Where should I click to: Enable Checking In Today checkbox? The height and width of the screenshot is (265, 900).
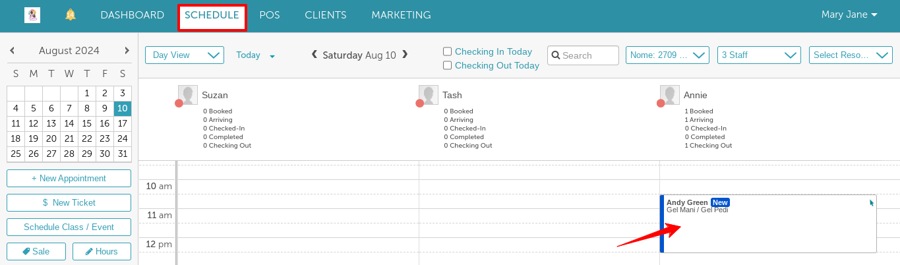click(x=448, y=51)
